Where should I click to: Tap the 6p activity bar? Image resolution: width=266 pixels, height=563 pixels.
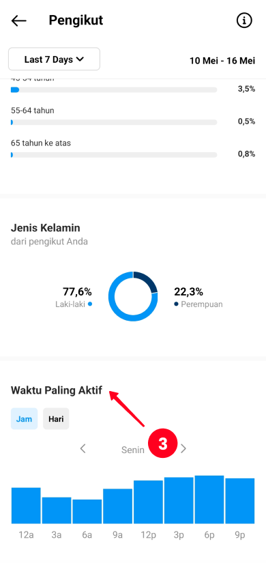pos(209,500)
